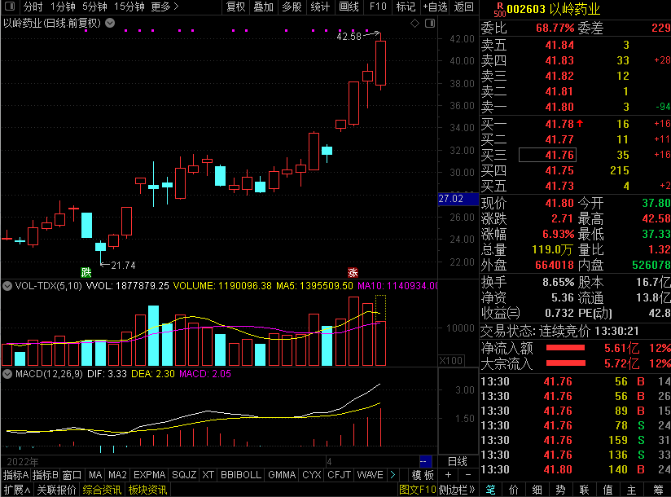This screenshot has height=497, width=671.
Task: Click the green 跌 marker icon on chart
Action: (86, 271)
